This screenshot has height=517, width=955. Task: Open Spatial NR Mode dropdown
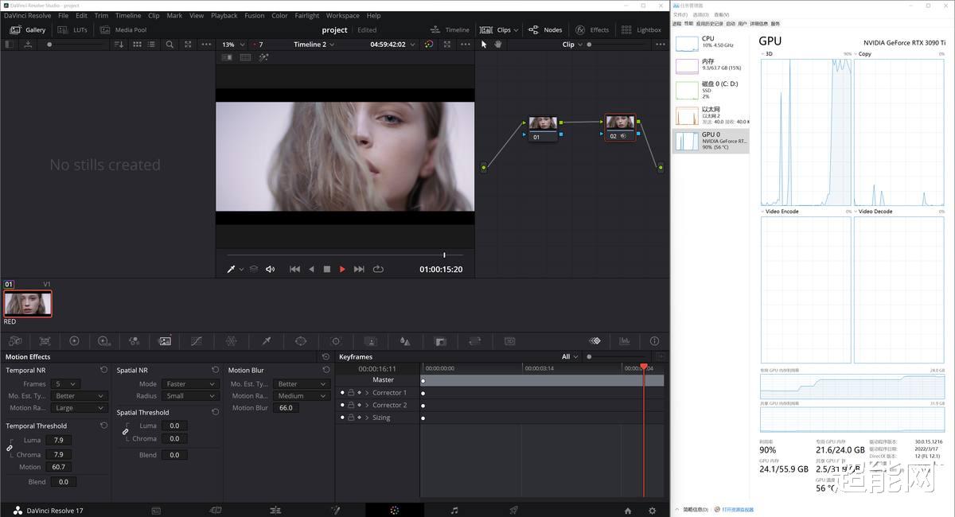(189, 384)
